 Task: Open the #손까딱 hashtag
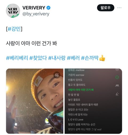tap(90, 58)
